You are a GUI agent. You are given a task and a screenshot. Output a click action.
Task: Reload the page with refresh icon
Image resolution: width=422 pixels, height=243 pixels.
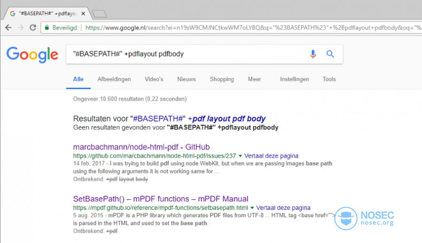tap(33, 27)
